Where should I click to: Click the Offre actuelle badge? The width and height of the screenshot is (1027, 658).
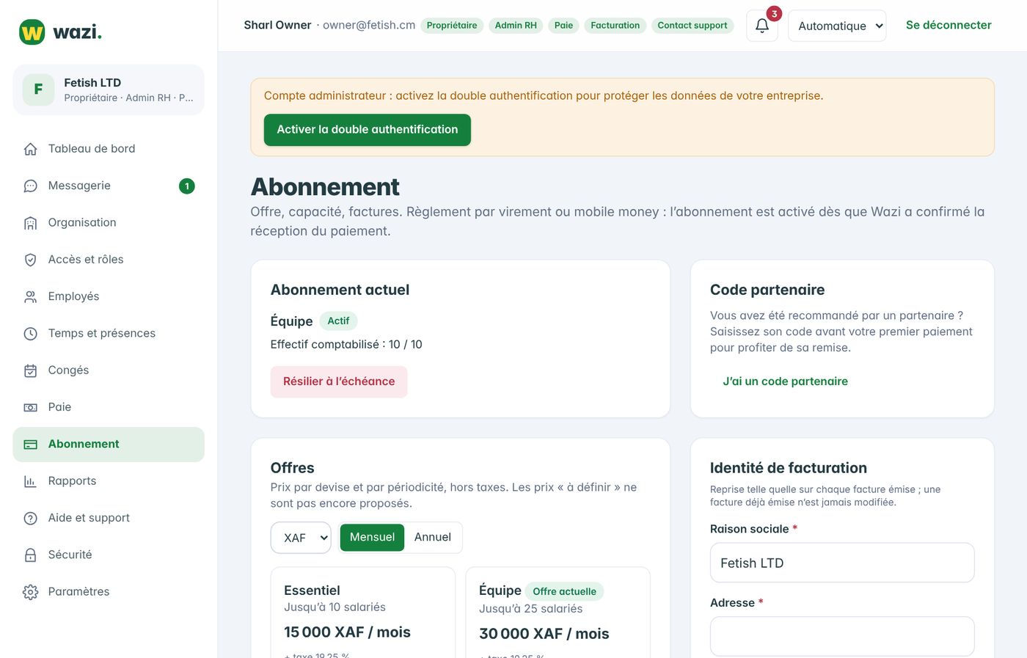coord(564,591)
